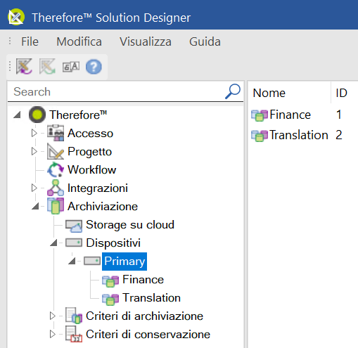The width and height of the screenshot is (358, 348).
Task: Expand the Progetto tree node
Action: (x=34, y=151)
